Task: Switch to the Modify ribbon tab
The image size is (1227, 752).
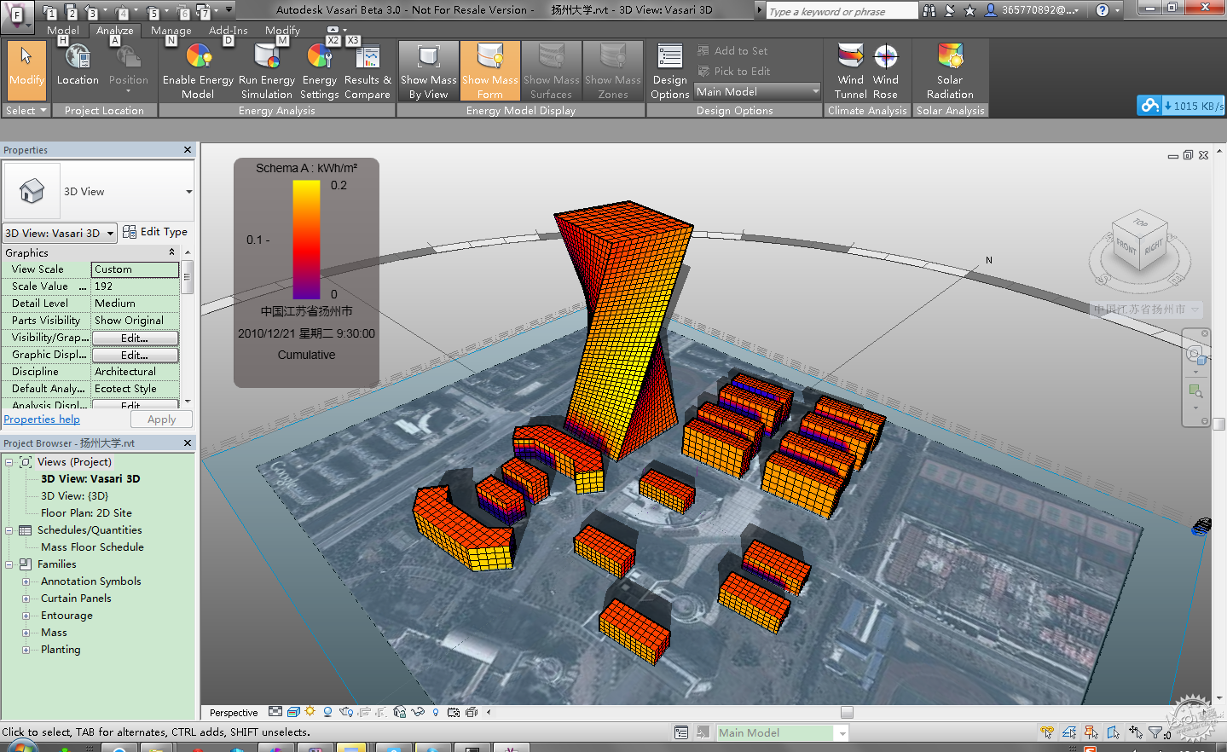Action: tap(282, 30)
